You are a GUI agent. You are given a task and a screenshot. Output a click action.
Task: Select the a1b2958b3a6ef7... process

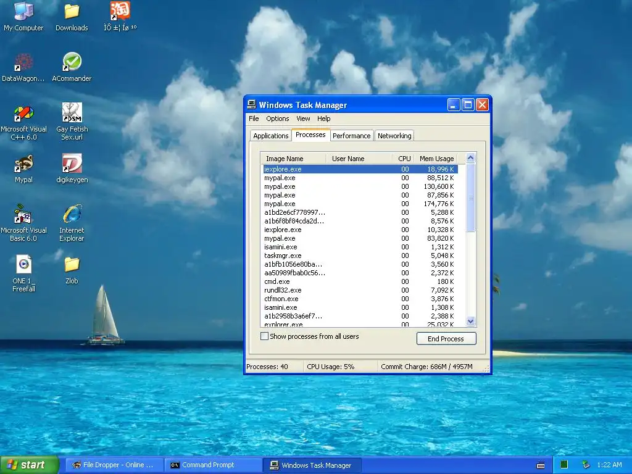tap(360, 317)
